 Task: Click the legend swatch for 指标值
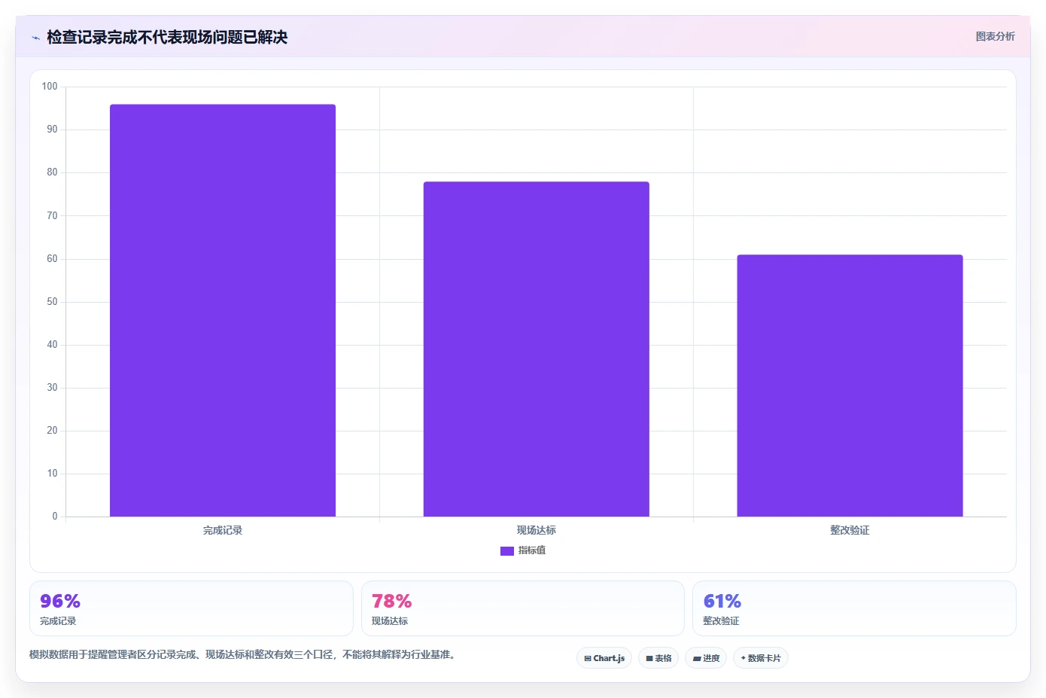507,551
